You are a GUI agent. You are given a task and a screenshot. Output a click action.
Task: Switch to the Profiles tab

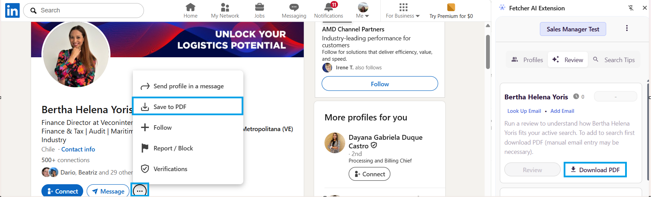[x=527, y=60]
